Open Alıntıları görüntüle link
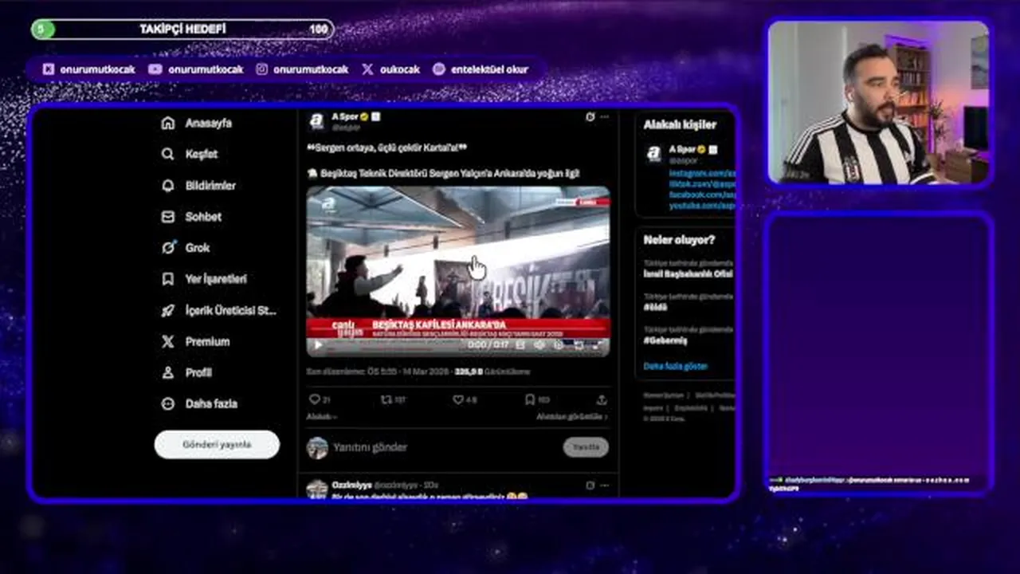 click(571, 416)
